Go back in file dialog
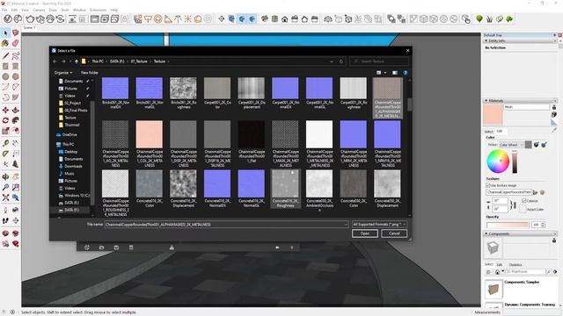The image size is (563, 316). 55,61
